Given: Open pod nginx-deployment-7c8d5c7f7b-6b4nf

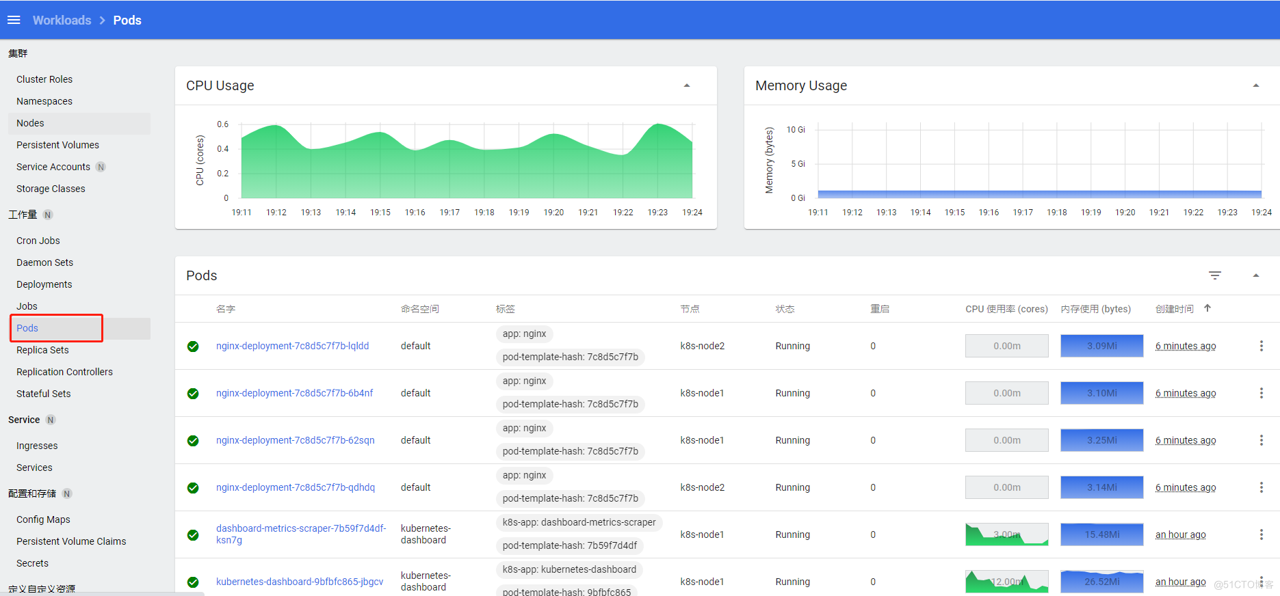Looking at the screenshot, I should 294,393.
